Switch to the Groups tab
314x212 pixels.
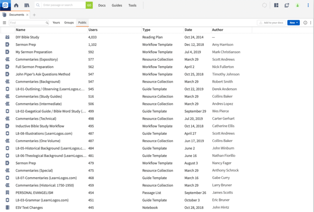click(69, 23)
